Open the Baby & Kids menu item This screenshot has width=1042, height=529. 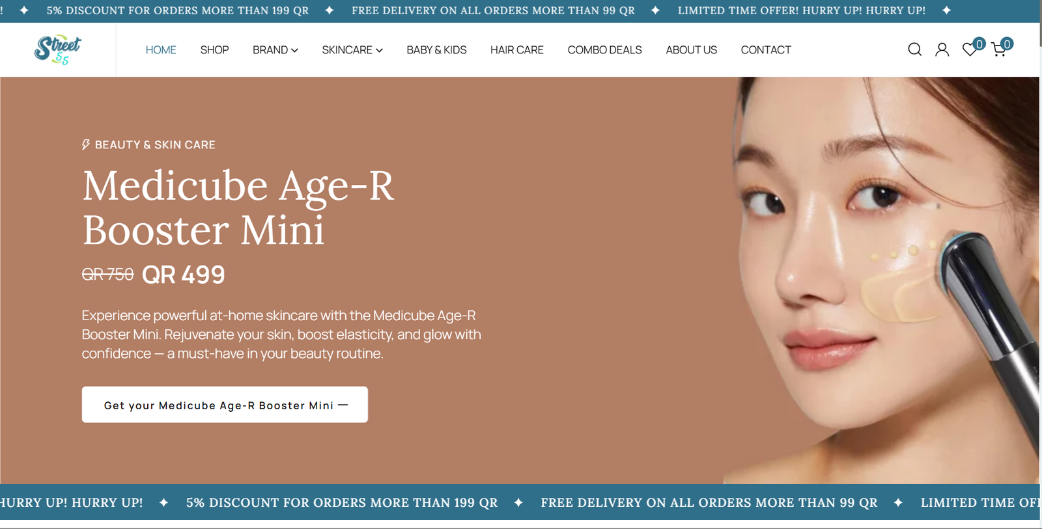(436, 50)
